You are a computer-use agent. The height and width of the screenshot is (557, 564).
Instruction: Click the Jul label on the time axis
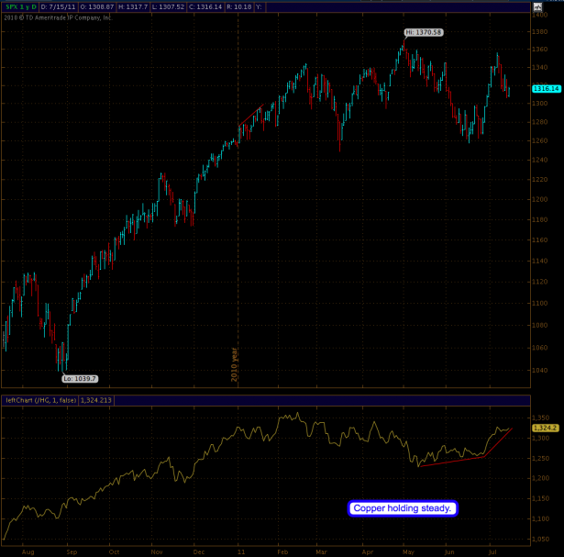pos(492,552)
